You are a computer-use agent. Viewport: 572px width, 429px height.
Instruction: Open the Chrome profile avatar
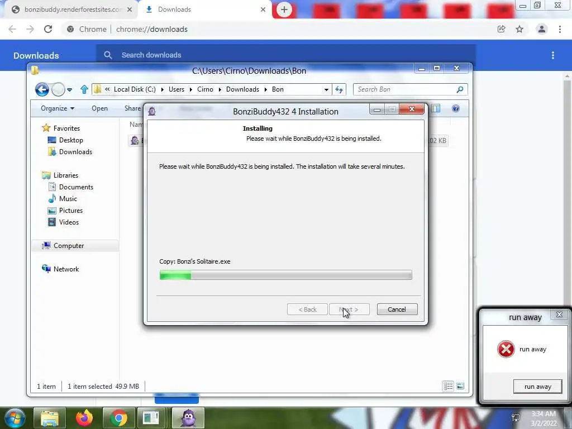click(x=542, y=29)
